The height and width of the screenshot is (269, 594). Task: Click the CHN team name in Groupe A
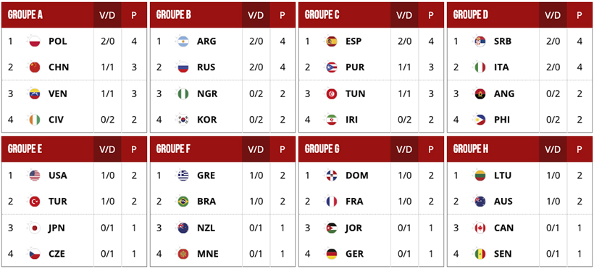59,67
